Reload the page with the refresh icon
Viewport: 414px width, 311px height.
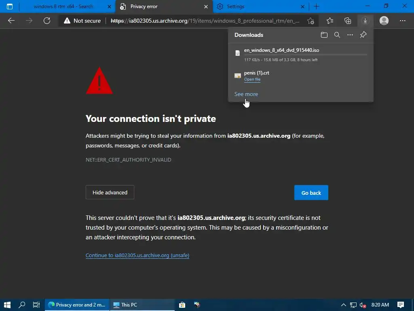pos(47,21)
